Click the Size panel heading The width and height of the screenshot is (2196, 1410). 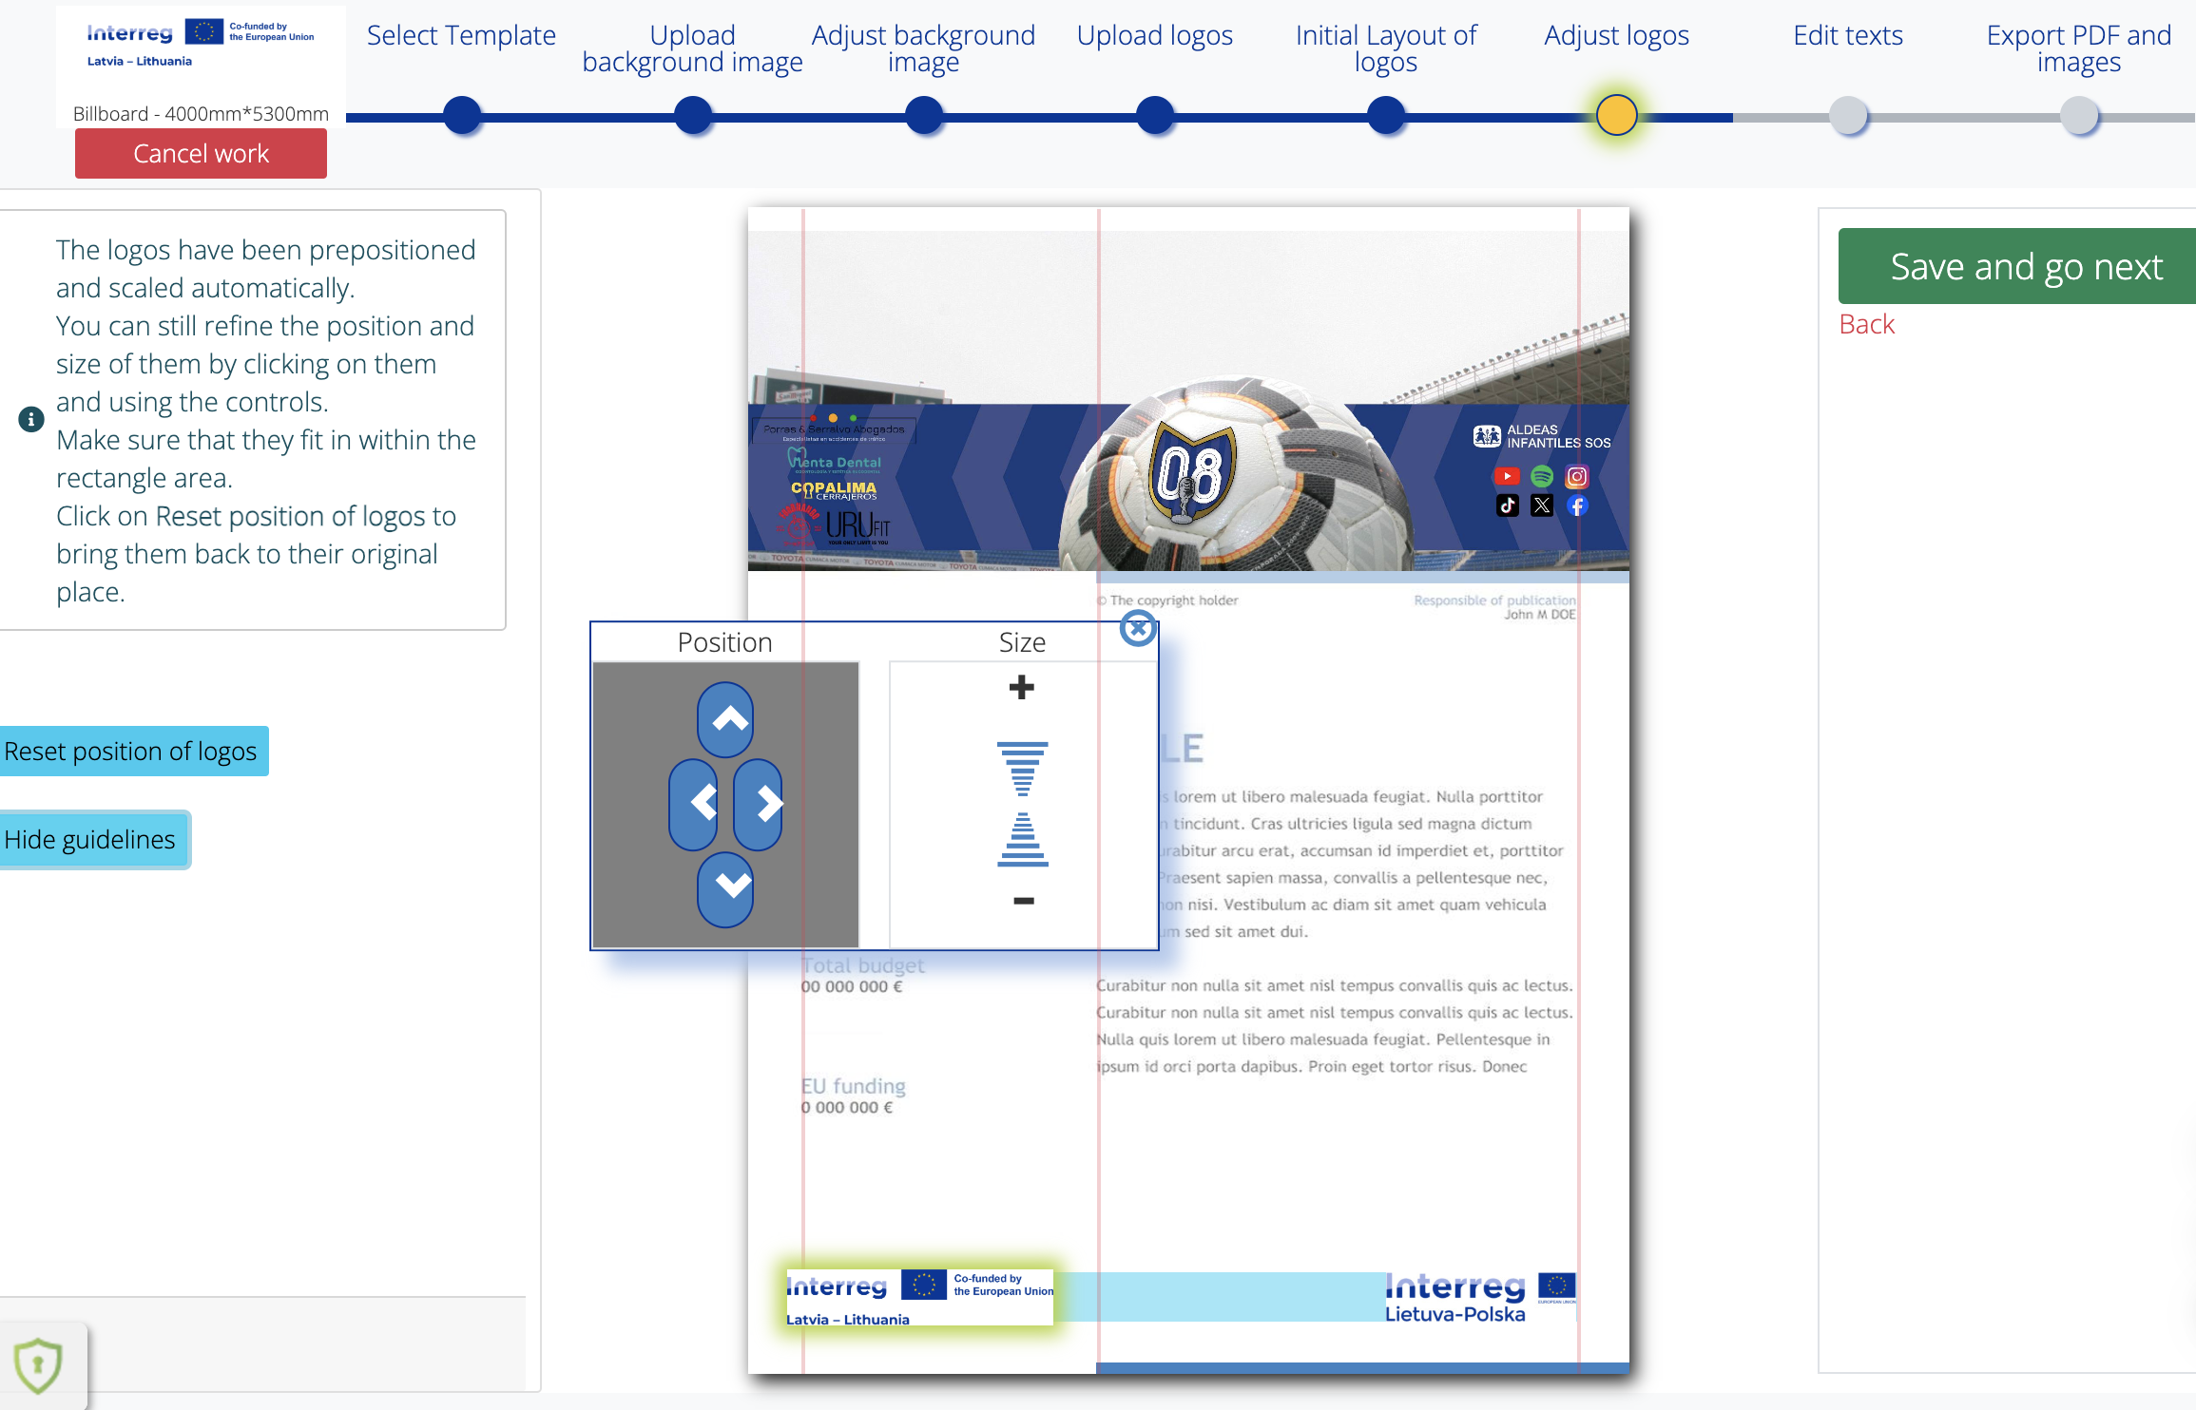pos(1022,642)
